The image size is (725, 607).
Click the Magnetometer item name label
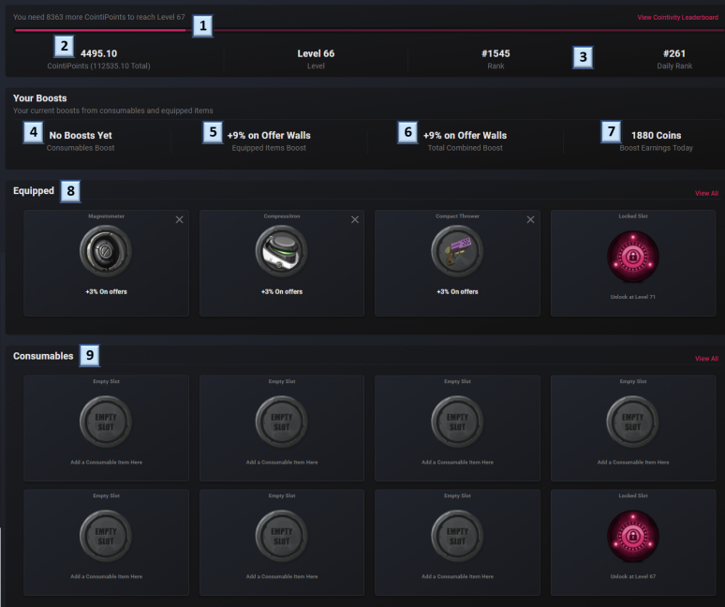click(x=106, y=215)
